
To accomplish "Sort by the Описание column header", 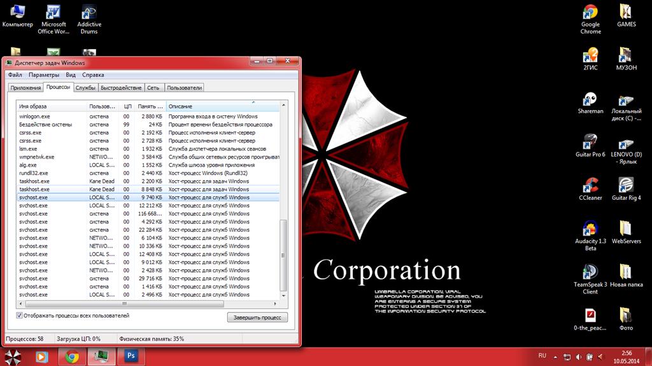I will (223, 106).
